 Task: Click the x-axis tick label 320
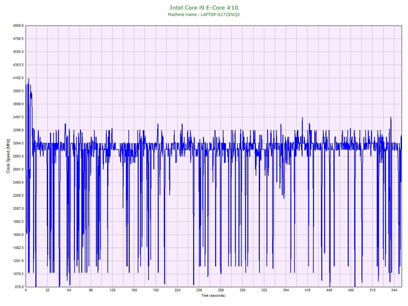pyautogui.click(x=242, y=290)
